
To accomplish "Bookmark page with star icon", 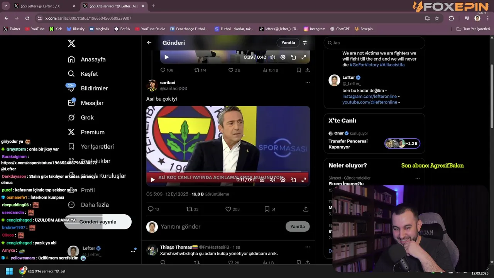I will 437,18.
